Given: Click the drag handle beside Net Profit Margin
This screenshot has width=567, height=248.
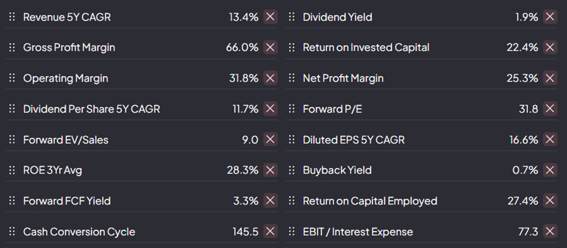Looking at the screenshot, I should pyautogui.click(x=291, y=78).
